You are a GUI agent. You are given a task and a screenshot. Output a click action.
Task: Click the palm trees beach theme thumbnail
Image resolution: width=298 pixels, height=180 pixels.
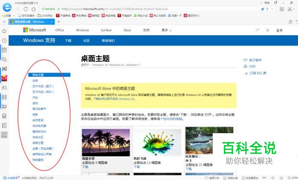(x=106, y=143)
